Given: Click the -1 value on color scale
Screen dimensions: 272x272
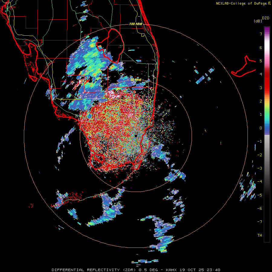Looking at the screenshot, I should tap(260, 141).
